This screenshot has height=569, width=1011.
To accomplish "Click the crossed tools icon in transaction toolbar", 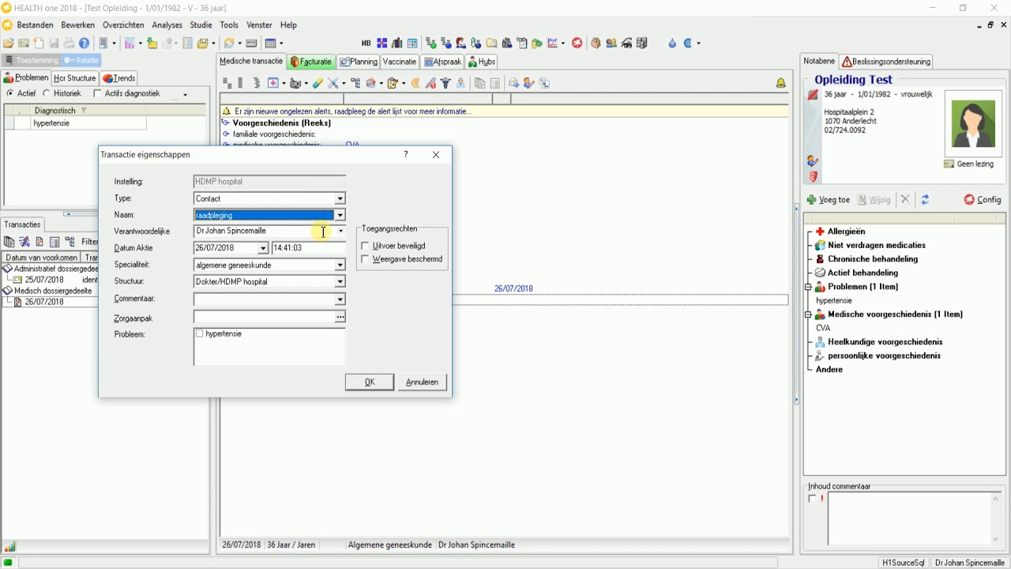I will [x=334, y=83].
